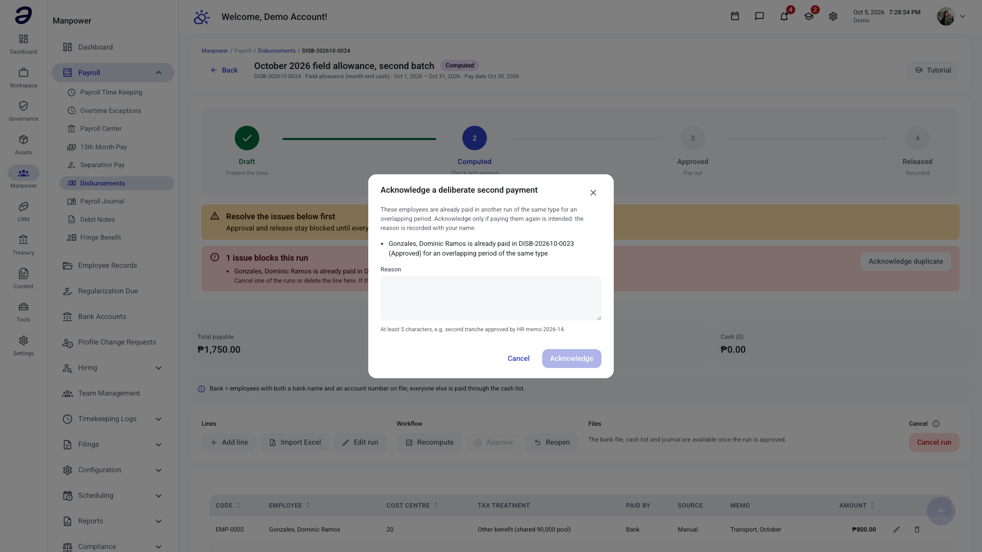Open Assets in icon rail
The width and height of the screenshot is (982, 552).
(x=24, y=145)
